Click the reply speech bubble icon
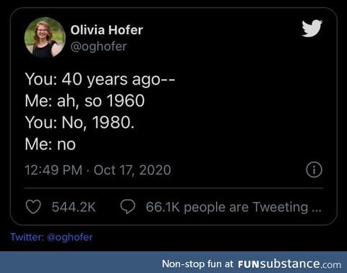 128,207
